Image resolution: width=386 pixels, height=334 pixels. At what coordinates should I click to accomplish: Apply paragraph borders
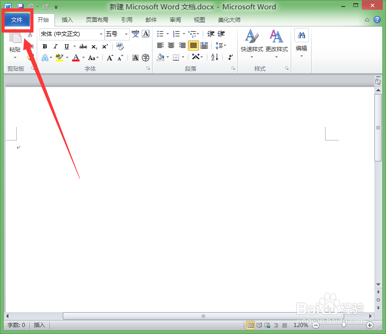[176, 57]
